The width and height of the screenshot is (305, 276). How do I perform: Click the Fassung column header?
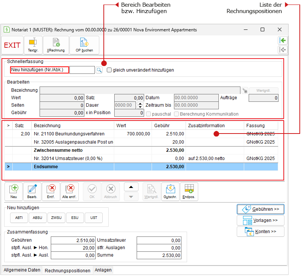point(261,126)
